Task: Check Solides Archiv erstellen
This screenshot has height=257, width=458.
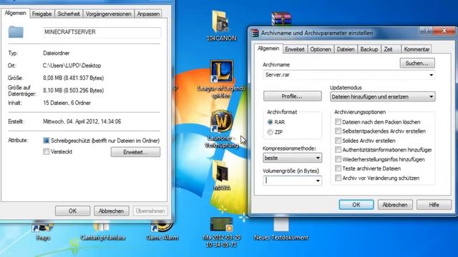Action: pyautogui.click(x=338, y=141)
